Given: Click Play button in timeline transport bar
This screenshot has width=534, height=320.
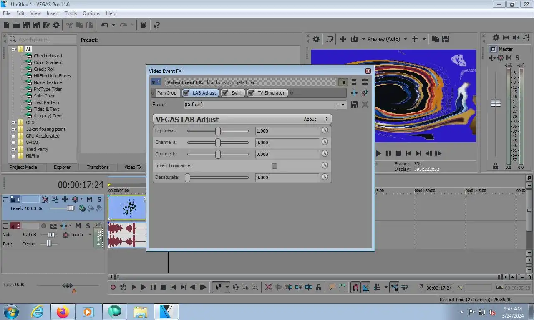Looking at the screenshot, I should [x=143, y=287].
